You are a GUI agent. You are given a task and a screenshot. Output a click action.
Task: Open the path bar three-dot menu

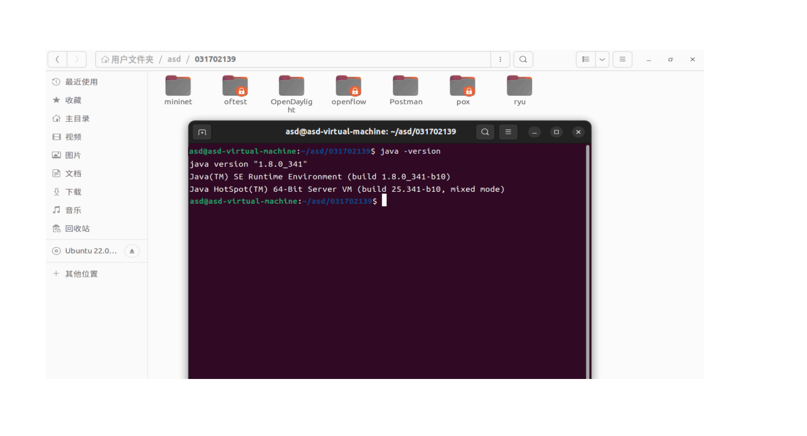tap(500, 59)
